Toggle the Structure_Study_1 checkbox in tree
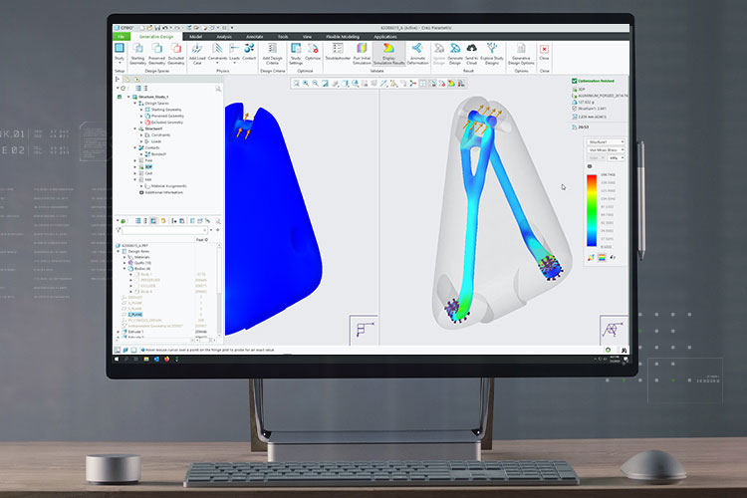This screenshot has height=498, width=747. click(x=120, y=97)
